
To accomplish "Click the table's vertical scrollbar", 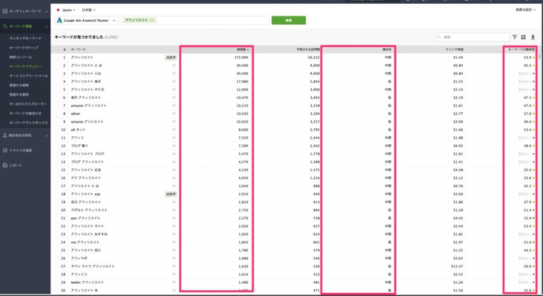I will click(539, 56).
